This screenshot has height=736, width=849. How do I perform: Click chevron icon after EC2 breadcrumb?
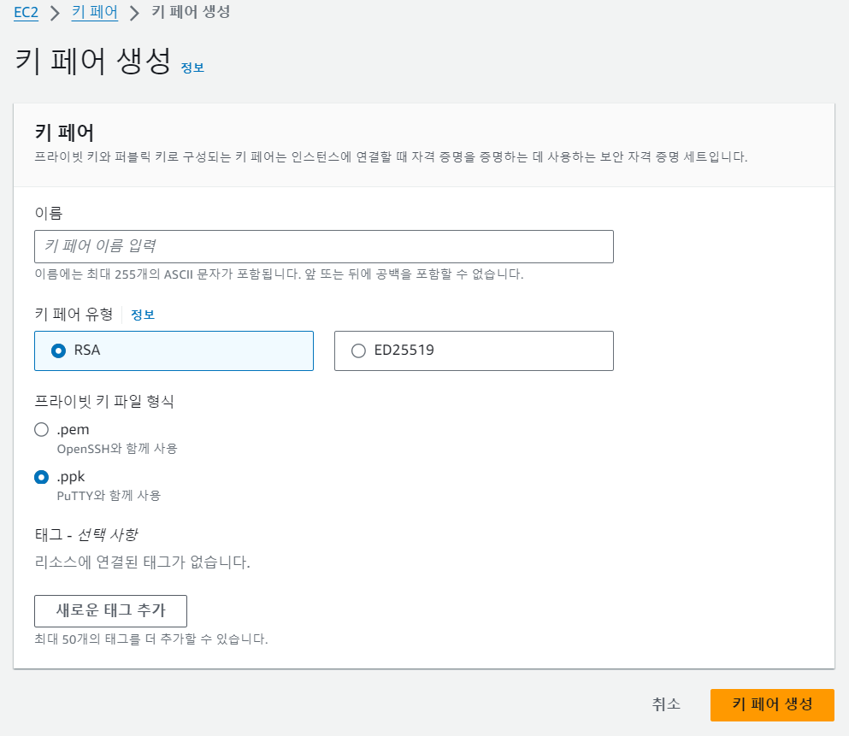[55, 13]
